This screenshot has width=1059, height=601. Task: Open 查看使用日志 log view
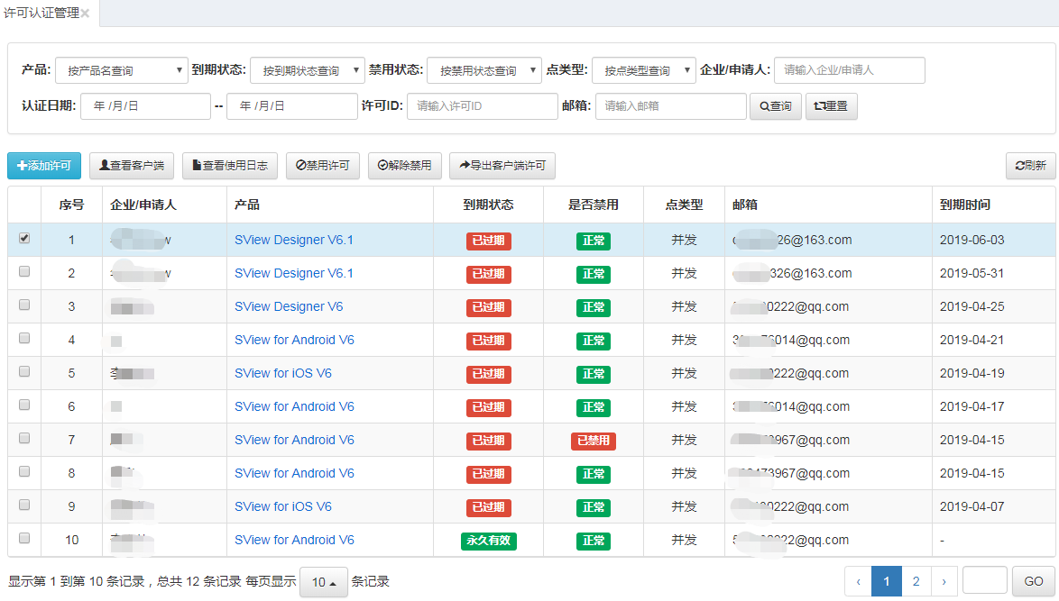(230, 165)
